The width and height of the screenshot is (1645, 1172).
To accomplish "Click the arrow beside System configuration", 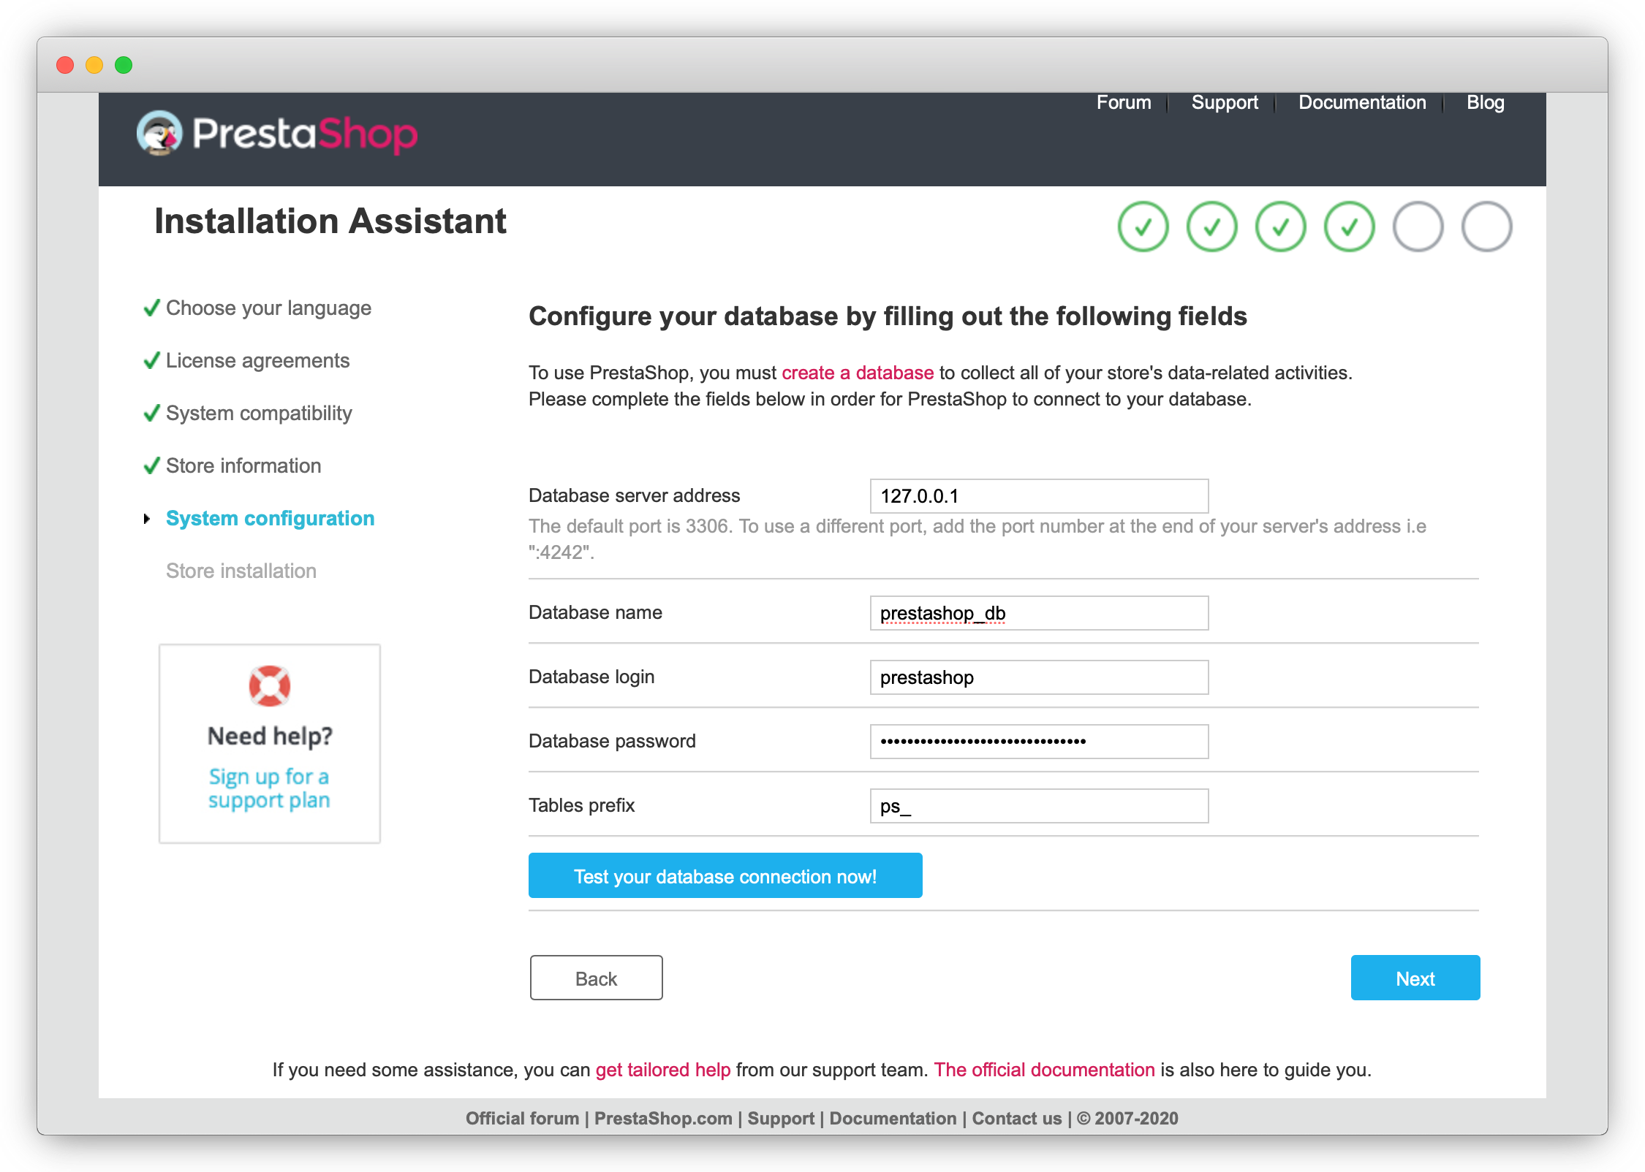I will pyautogui.click(x=147, y=519).
